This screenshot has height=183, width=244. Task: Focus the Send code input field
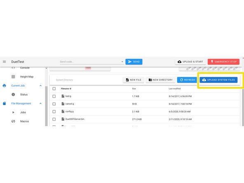(x=90, y=62)
